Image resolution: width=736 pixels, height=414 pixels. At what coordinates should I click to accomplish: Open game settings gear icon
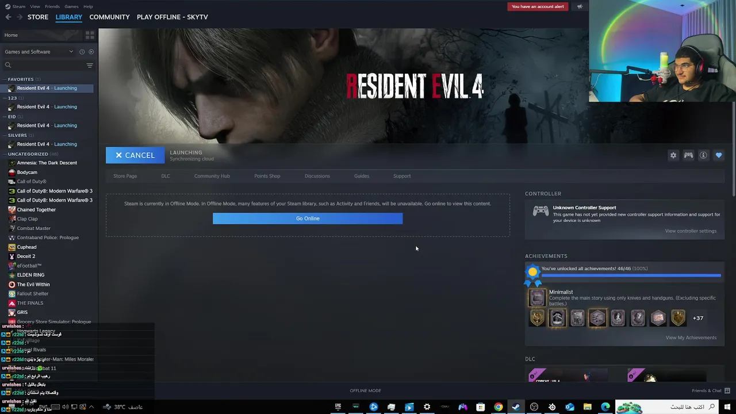pyautogui.click(x=673, y=155)
